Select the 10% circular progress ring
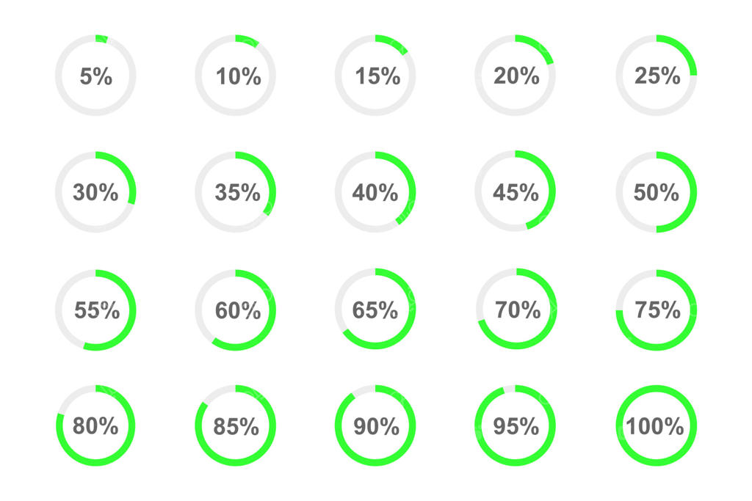The image size is (752, 501). click(236, 75)
